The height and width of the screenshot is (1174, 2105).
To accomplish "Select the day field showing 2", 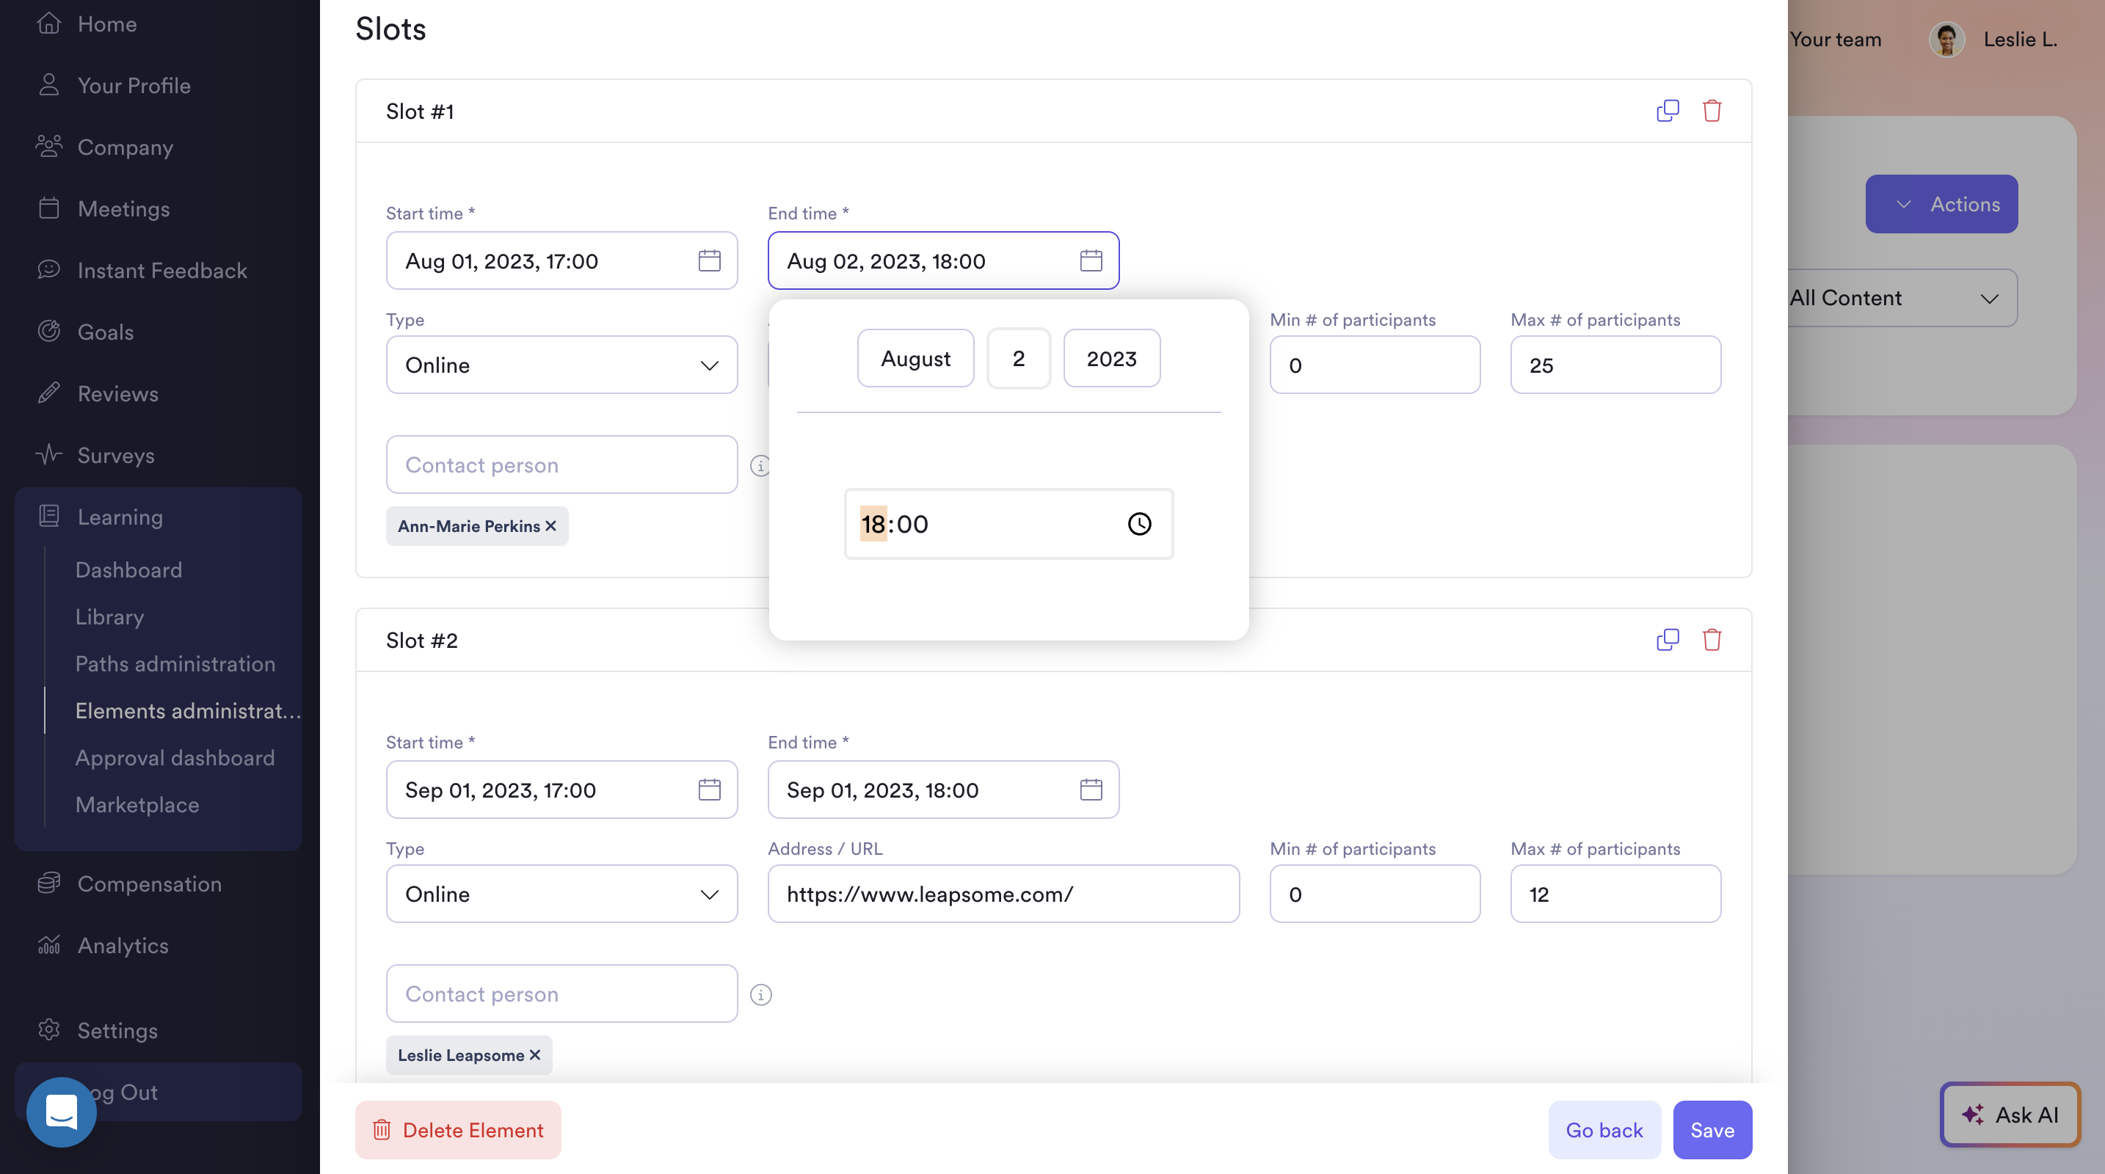I will 1018,358.
